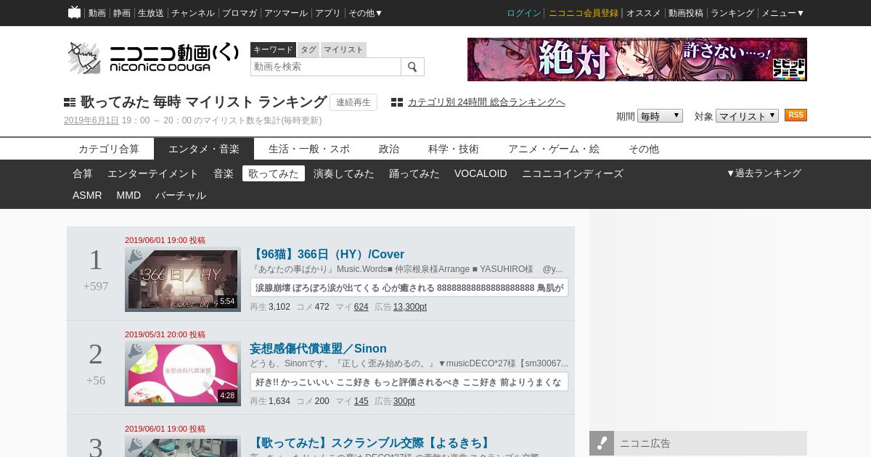Image resolution: width=871 pixels, height=457 pixels.
Task: Click the list icon beside ranking title
Action: 70,102
